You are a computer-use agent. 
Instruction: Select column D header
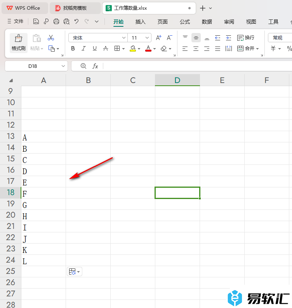[177, 80]
